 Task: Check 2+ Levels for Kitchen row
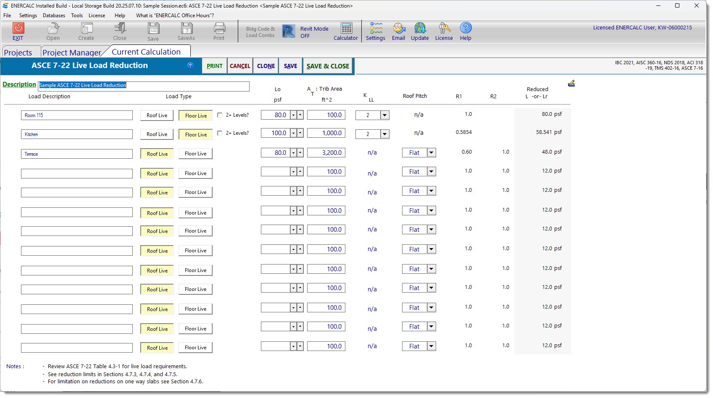click(x=220, y=133)
